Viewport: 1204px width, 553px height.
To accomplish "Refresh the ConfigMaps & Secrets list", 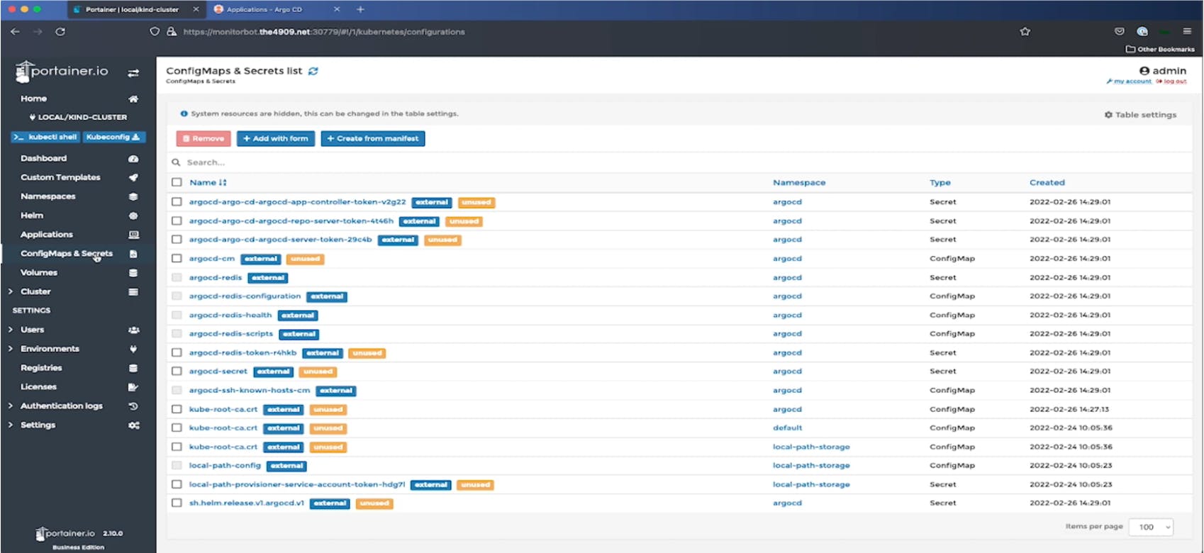I will 313,71.
